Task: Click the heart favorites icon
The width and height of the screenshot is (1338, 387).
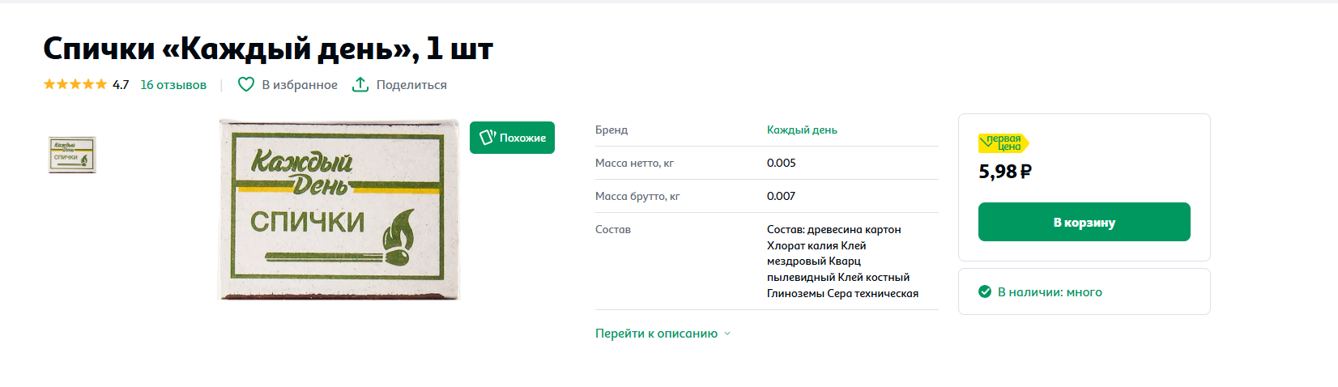Action: (x=246, y=84)
